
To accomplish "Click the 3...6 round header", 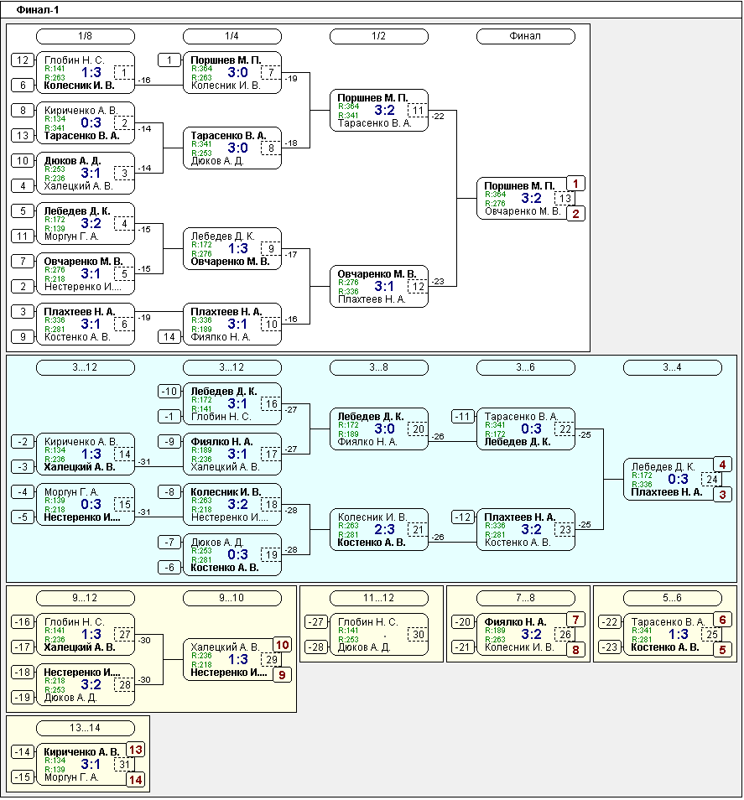I will 526,367.
